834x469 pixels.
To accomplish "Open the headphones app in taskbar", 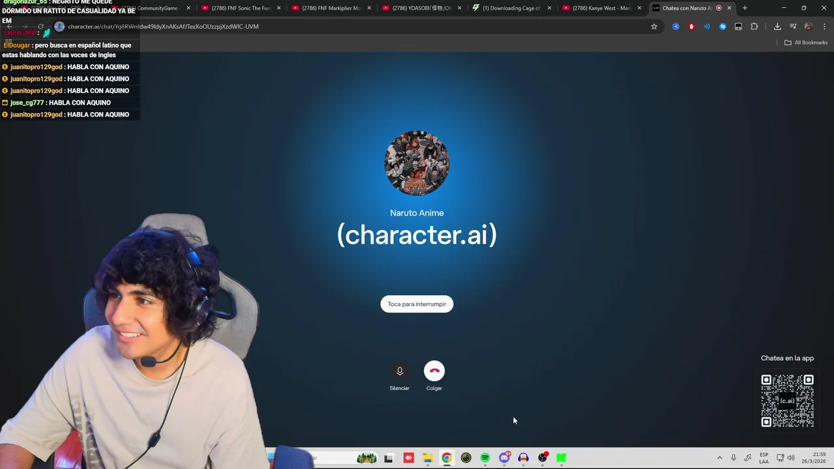I will [523, 458].
